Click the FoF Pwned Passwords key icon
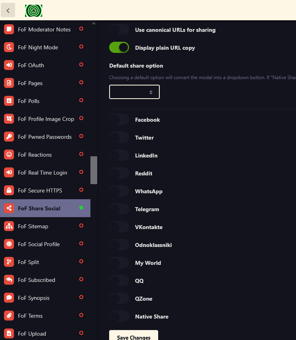The height and width of the screenshot is (340, 296). pyautogui.click(x=9, y=137)
